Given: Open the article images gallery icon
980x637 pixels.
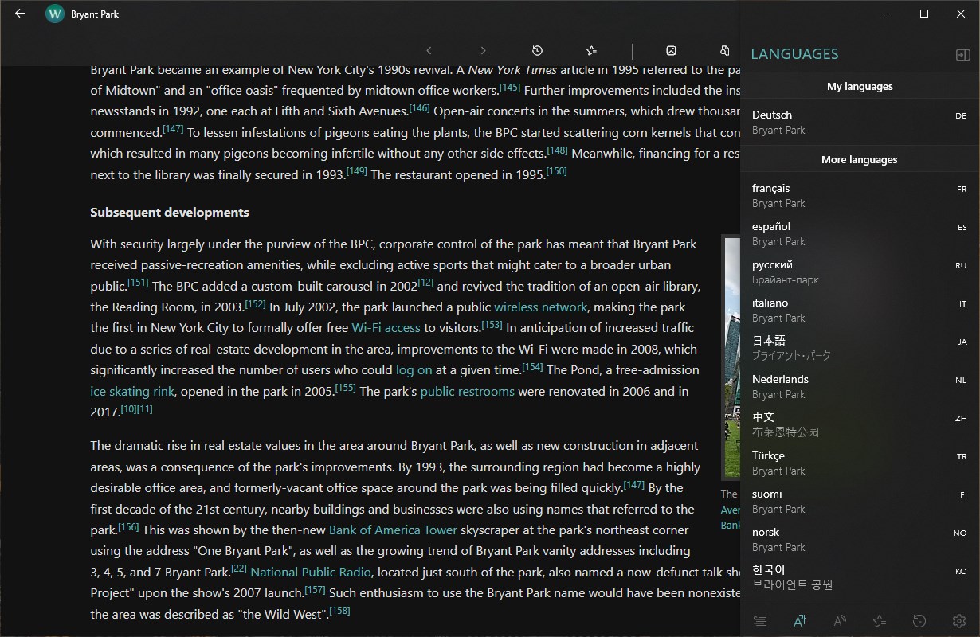Looking at the screenshot, I should (672, 50).
